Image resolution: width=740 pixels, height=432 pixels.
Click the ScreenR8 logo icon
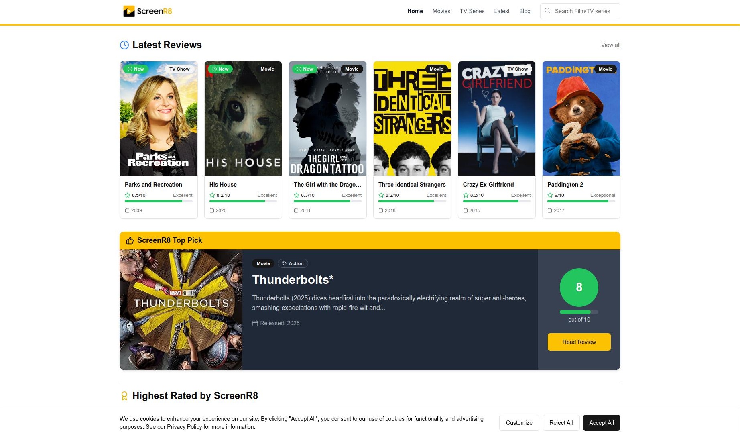(129, 11)
